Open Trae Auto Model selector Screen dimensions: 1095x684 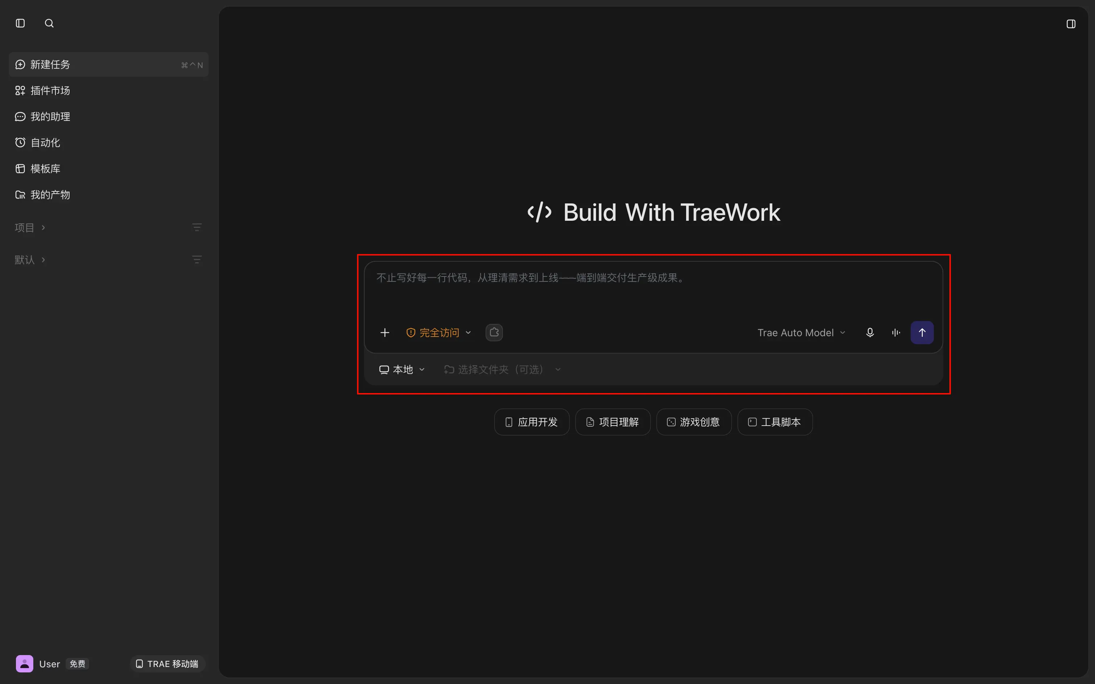click(801, 333)
